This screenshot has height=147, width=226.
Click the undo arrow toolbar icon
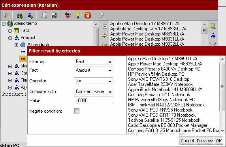(6, 15)
